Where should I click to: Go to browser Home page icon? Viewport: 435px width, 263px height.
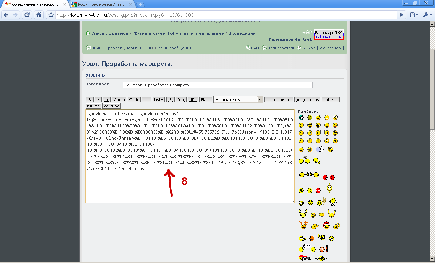click(x=39, y=15)
